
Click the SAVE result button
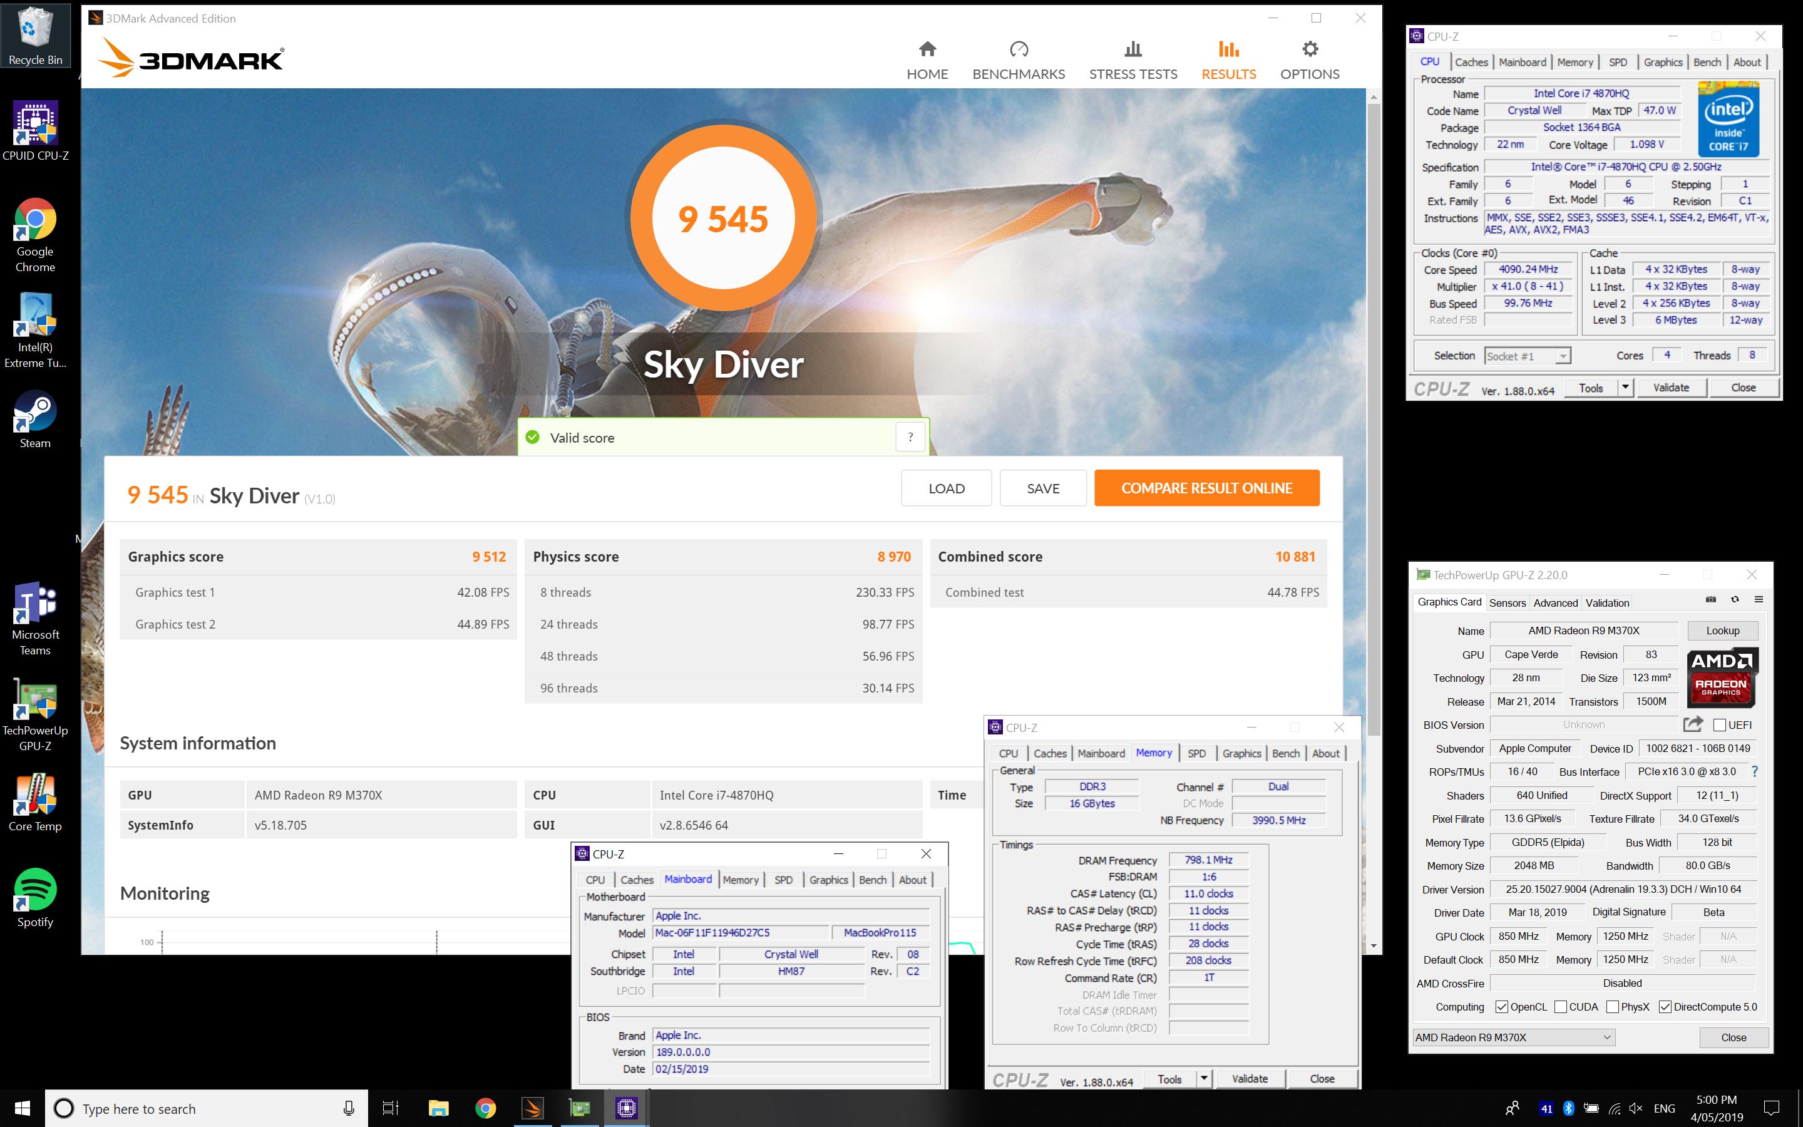(x=1043, y=488)
